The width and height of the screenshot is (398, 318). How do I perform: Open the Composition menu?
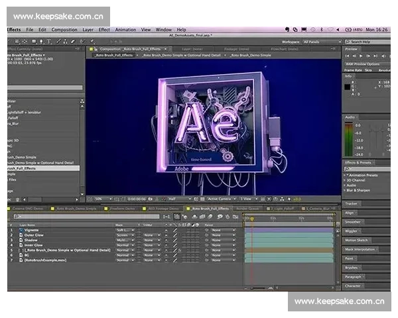[64, 30]
